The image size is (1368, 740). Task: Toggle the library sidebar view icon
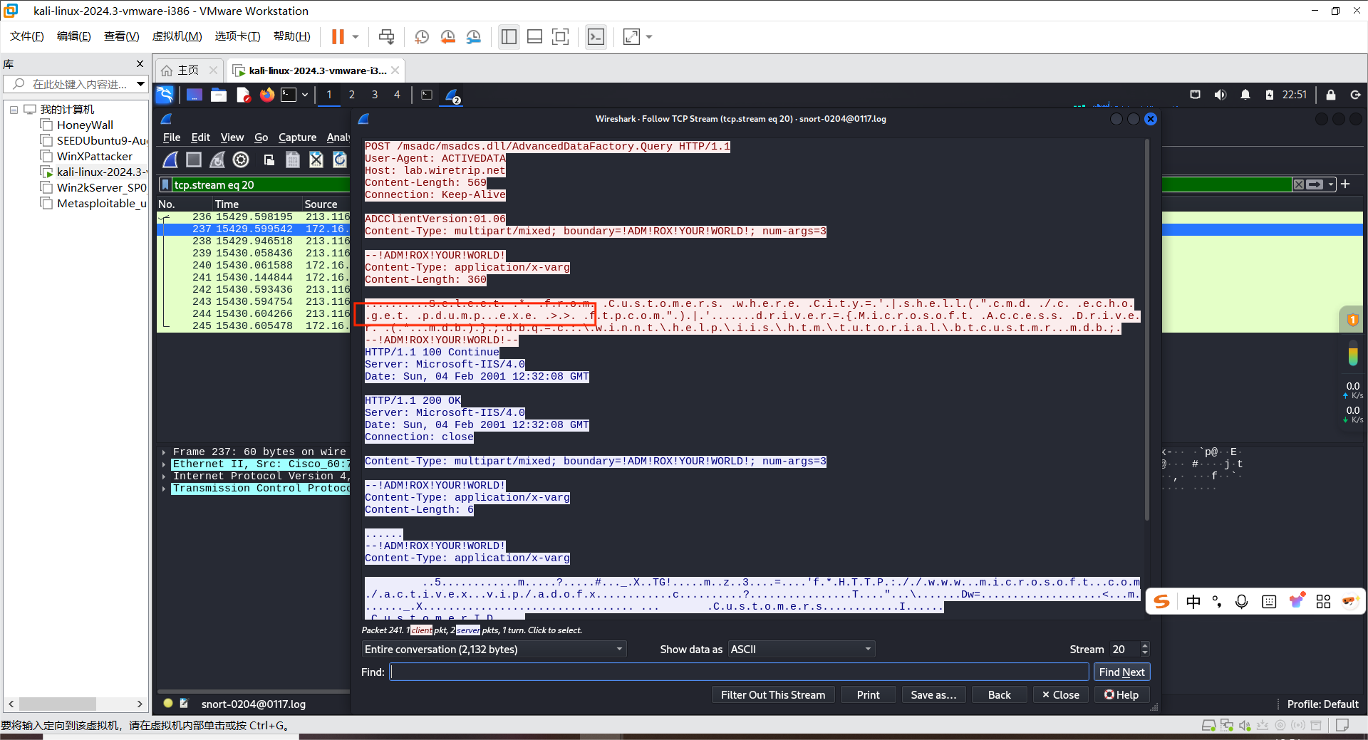(x=509, y=37)
